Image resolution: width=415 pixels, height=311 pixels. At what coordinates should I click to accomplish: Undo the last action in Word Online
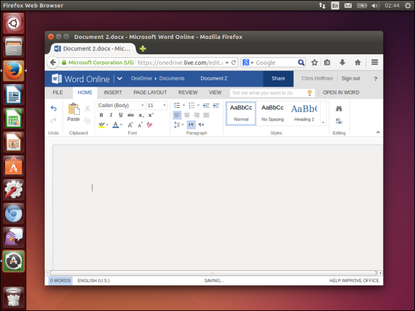tap(54, 108)
